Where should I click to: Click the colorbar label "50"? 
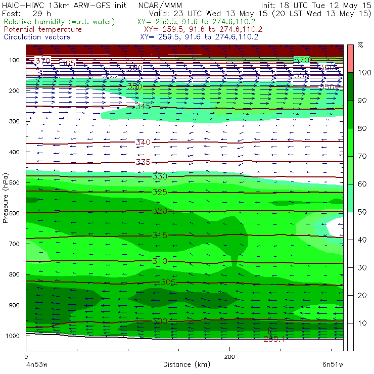point(362,212)
